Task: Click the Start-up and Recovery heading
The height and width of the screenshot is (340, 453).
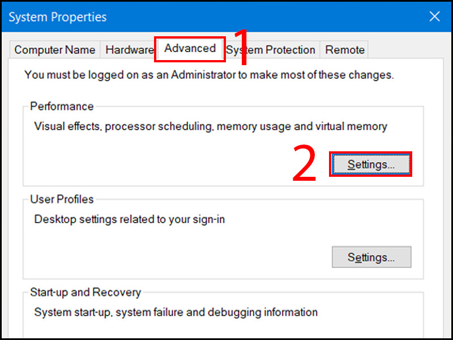Action: (85, 292)
